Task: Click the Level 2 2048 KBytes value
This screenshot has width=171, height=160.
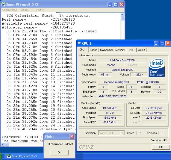Action: coord(154,118)
